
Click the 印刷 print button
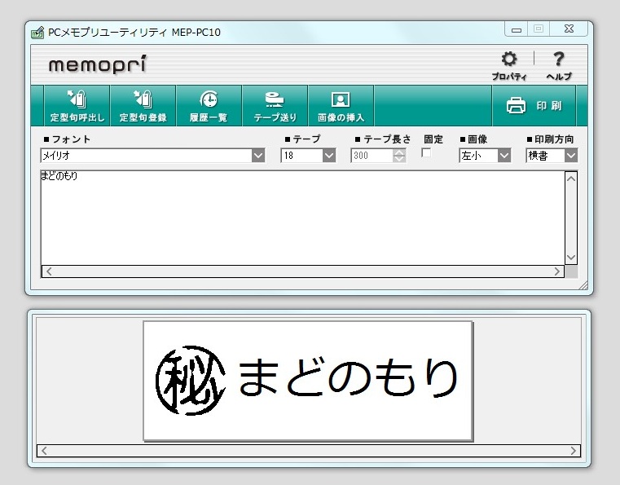pyautogui.click(x=534, y=106)
